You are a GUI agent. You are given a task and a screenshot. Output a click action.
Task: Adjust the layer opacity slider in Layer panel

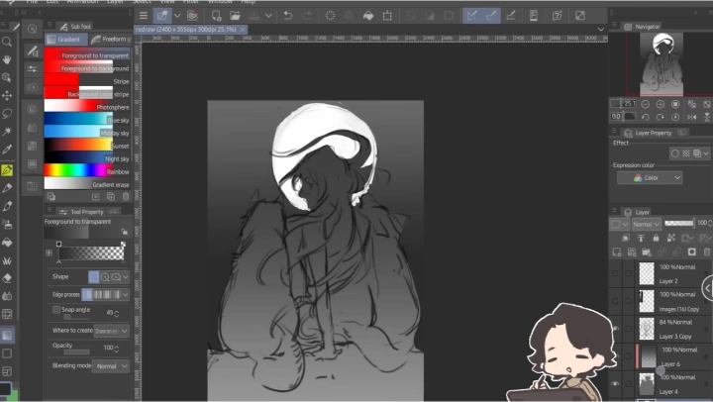click(679, 224)
